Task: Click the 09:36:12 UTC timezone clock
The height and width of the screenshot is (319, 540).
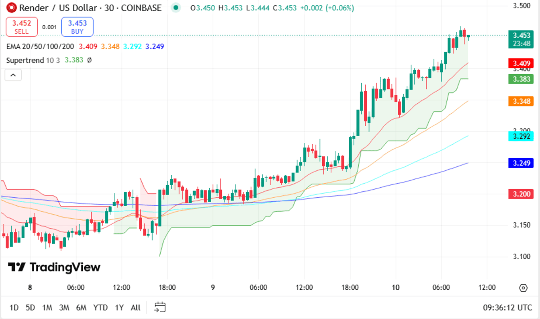Action: pos(508,308)
